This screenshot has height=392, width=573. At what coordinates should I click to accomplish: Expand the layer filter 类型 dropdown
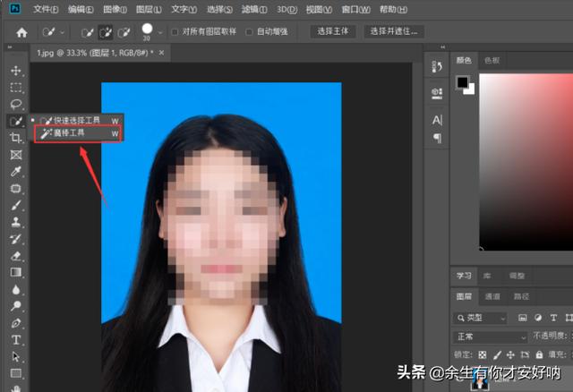tap(480, 318)
